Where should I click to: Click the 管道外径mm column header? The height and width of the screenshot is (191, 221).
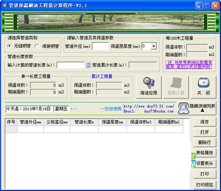pos(31,122)
